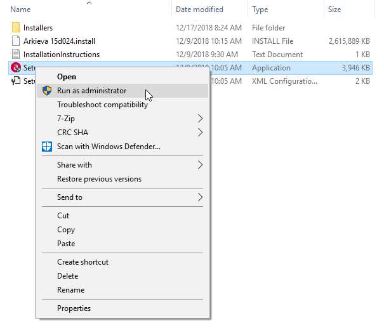Screen dimensions: 384x330
Task: Click the Windows Defender shield icon
Action: [47, 147]
